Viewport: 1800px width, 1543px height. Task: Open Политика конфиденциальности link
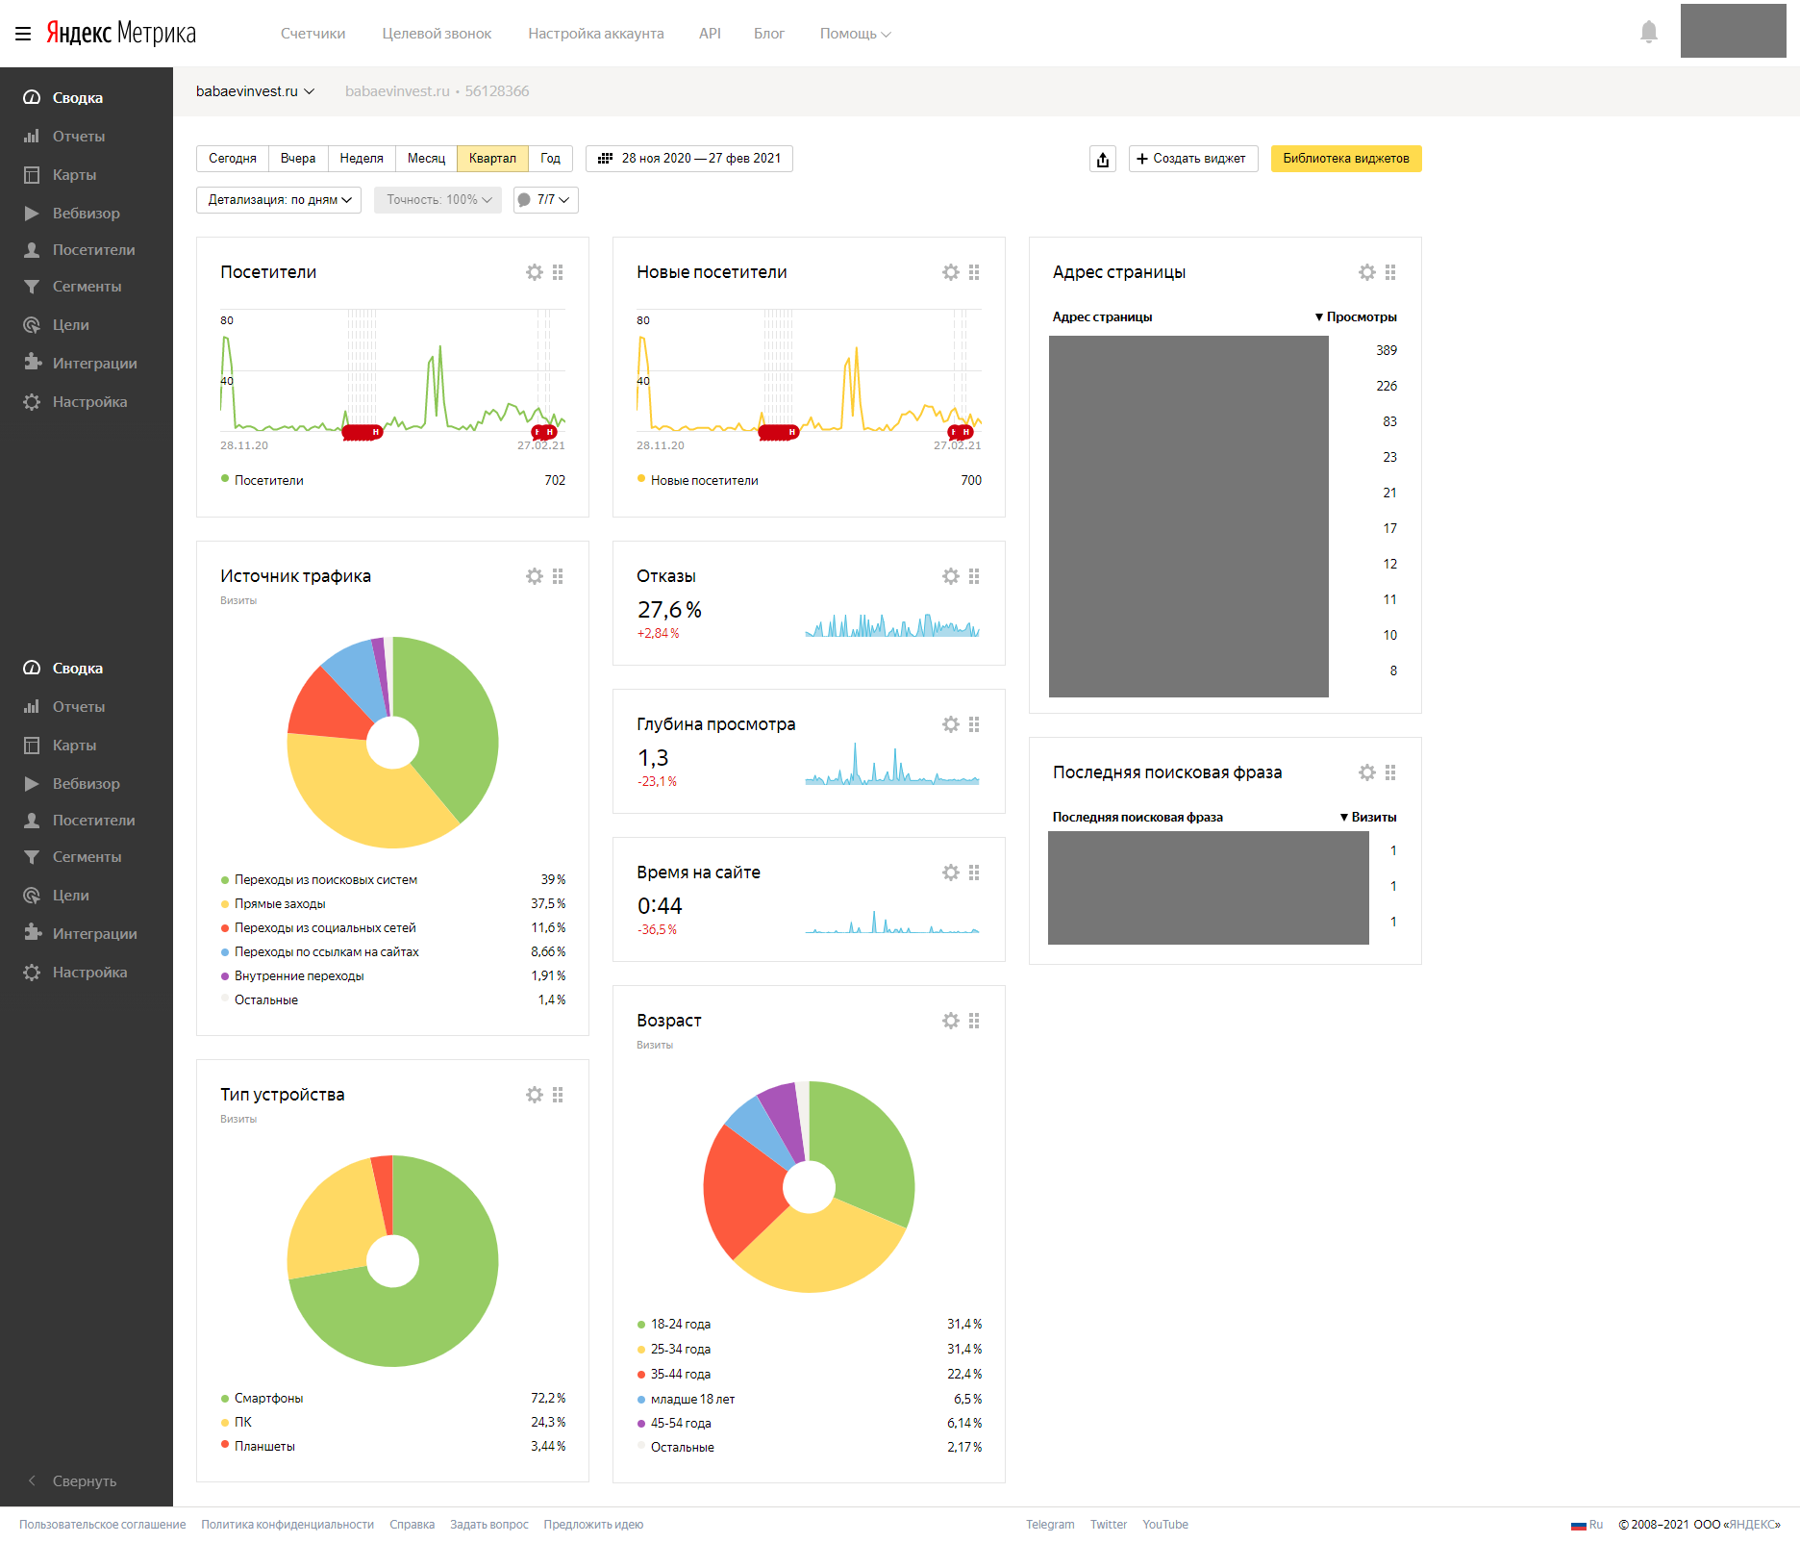pos(287,1525)
